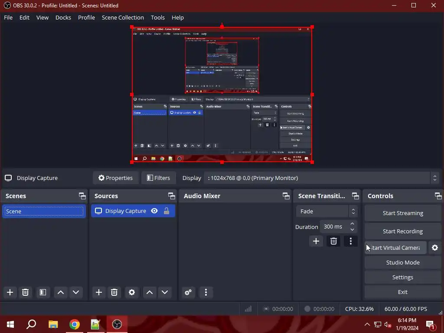Move source up in Sources list
Image resolution: width=444 pixels, height=333 pixels.
click(x=150, y=292)
